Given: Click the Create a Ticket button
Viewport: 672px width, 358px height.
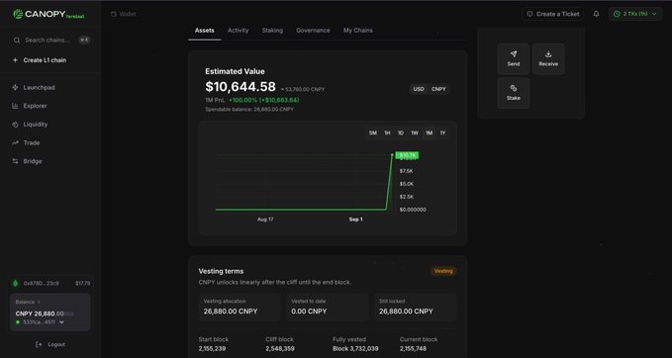Looking at the screenshot, I should 553,14.
